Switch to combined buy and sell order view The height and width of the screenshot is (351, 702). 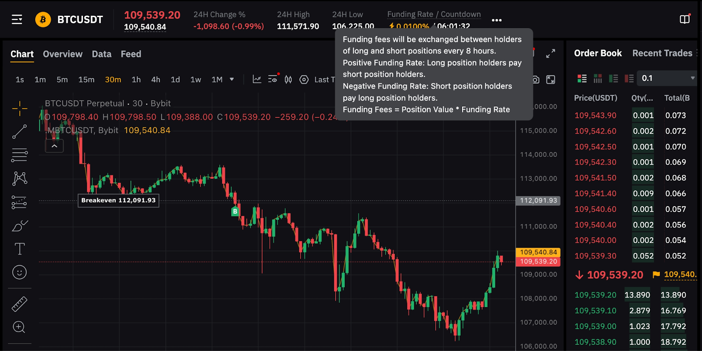(582, 78)
